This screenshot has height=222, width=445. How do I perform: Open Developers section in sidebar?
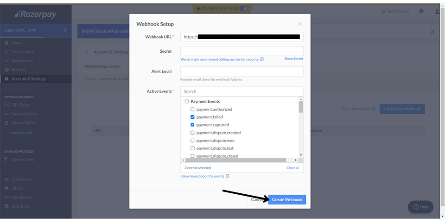22,197
